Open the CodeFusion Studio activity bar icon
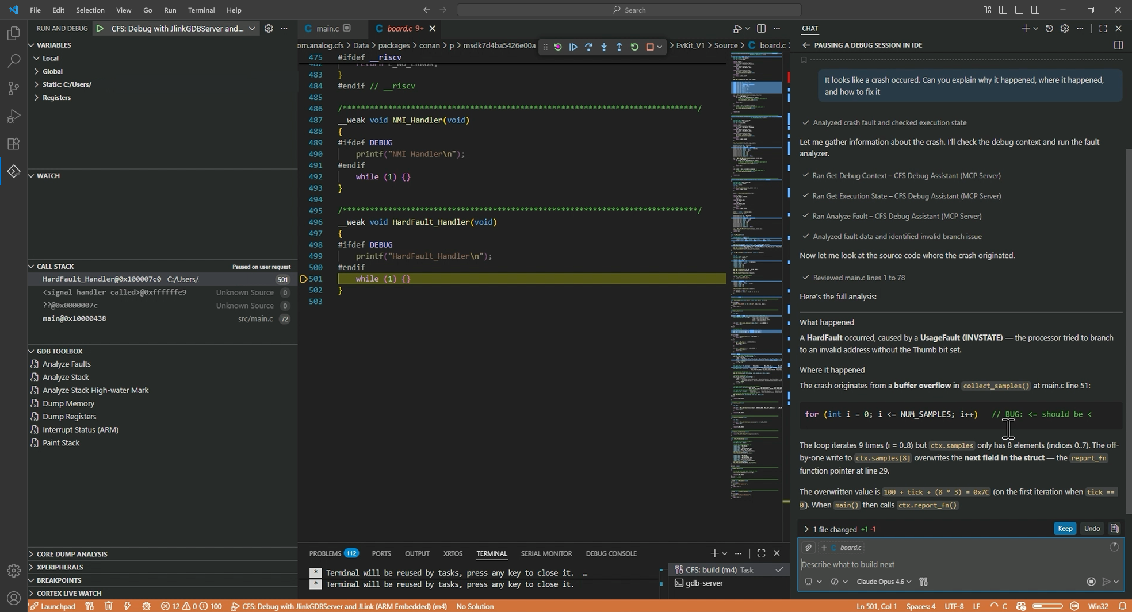1132x612 pixels. (13, 171)
